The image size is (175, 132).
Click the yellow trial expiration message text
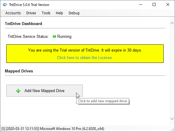(85, 50)
